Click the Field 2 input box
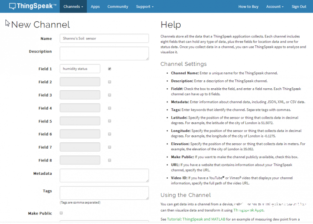The height and width of the screenshot is (224, 313). 80,82
